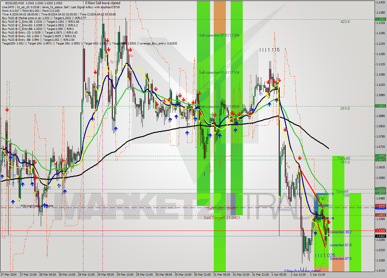Image resolution: width=387 pixels, height=278 pixels.
Task: Click the red 1.0328 price tag
Action: coord(380,231)
